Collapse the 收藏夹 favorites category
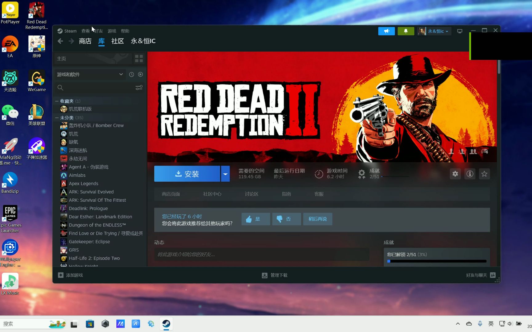Viewport: 532px width, 332px height. pos(57,101)
